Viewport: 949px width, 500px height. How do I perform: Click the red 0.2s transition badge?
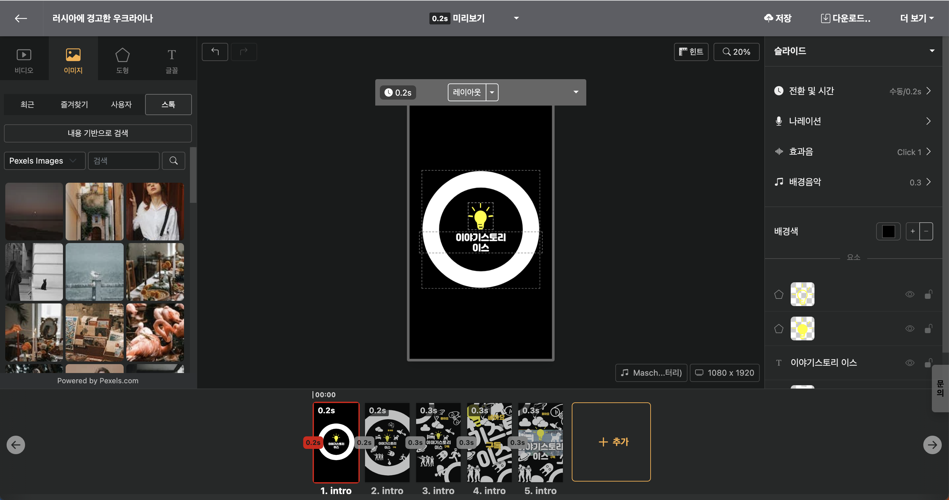pyautogui.click(x=313, y=443)
